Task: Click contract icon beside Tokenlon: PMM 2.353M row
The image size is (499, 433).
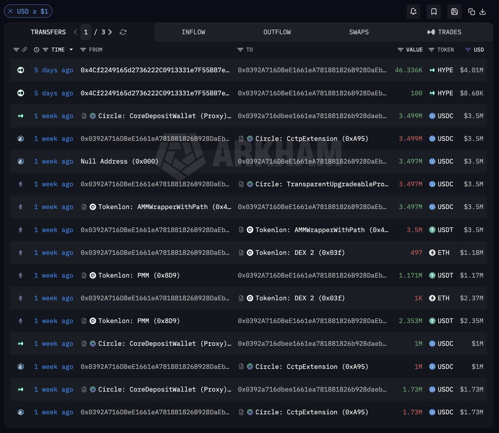Action: tap(84, 321)
